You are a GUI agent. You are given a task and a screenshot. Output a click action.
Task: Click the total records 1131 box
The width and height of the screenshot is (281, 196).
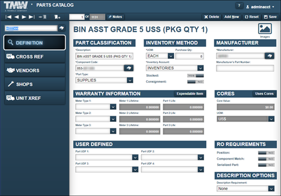click(x=97, y=17)
